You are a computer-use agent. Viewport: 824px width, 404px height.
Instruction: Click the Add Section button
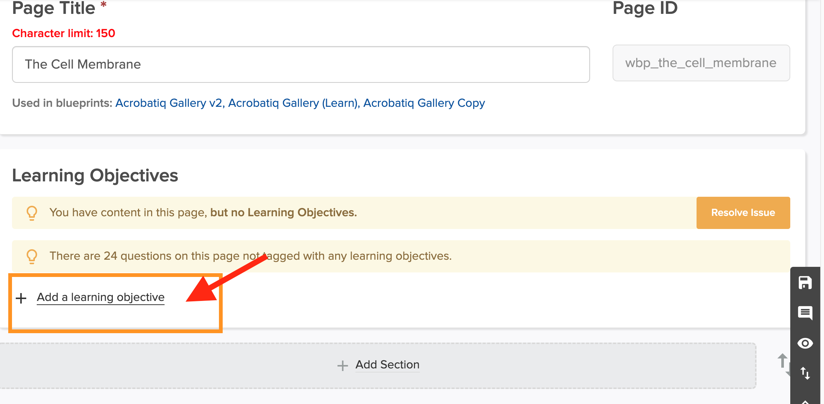378,365
